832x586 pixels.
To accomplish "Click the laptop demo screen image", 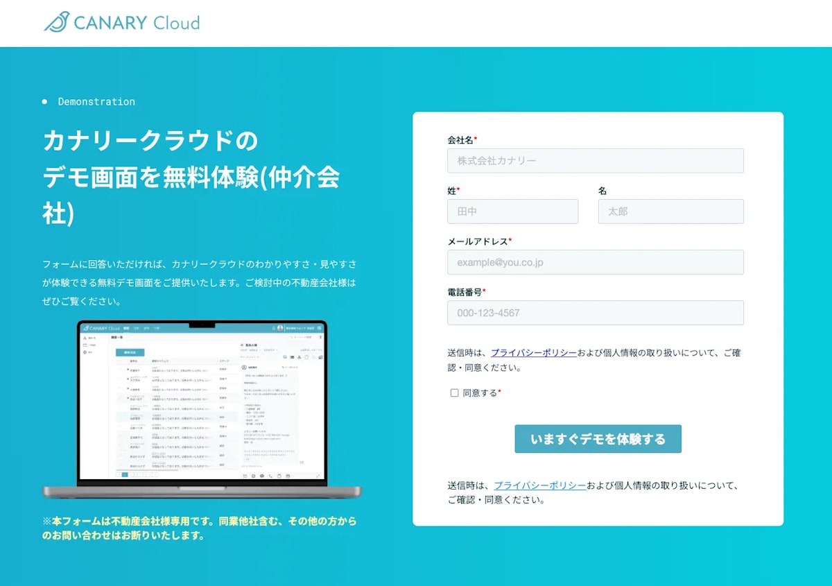I will (202, 409).
